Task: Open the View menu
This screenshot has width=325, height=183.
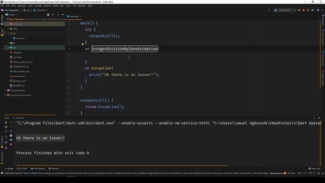Action: click(x=14, y=6)
